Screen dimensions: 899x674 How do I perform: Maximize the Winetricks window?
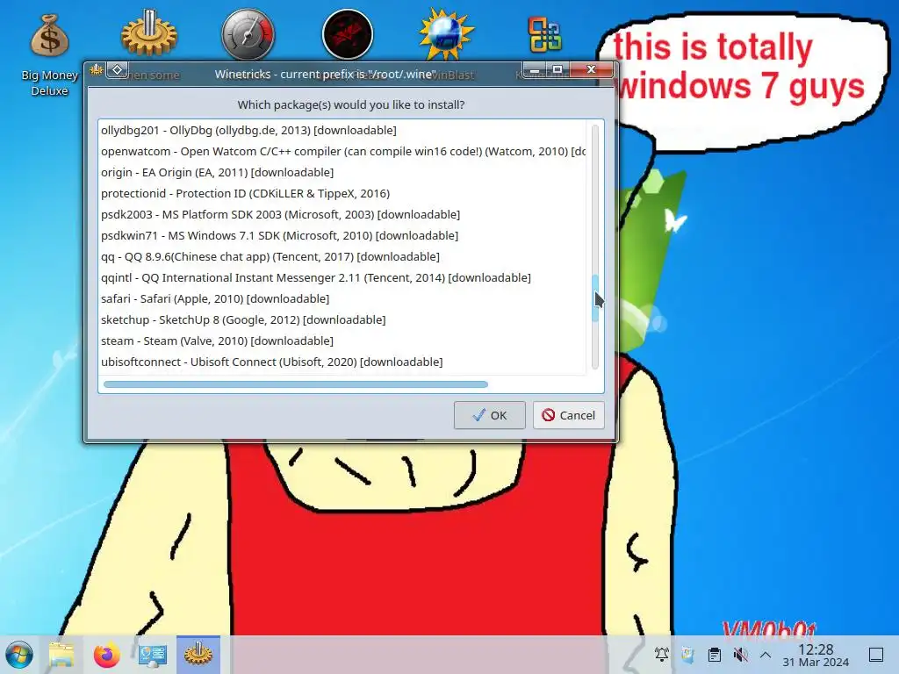point(557,70)
